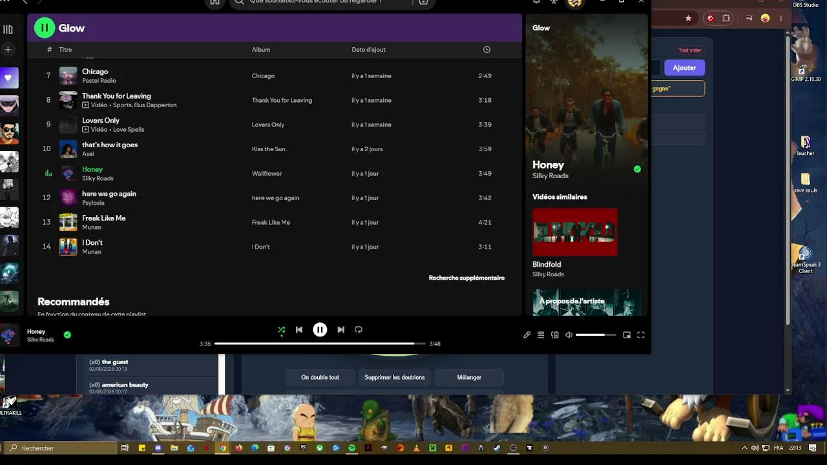Click the Windows Rechercher search box
This screenshot has height=465, width=827.
pos(61,448)
